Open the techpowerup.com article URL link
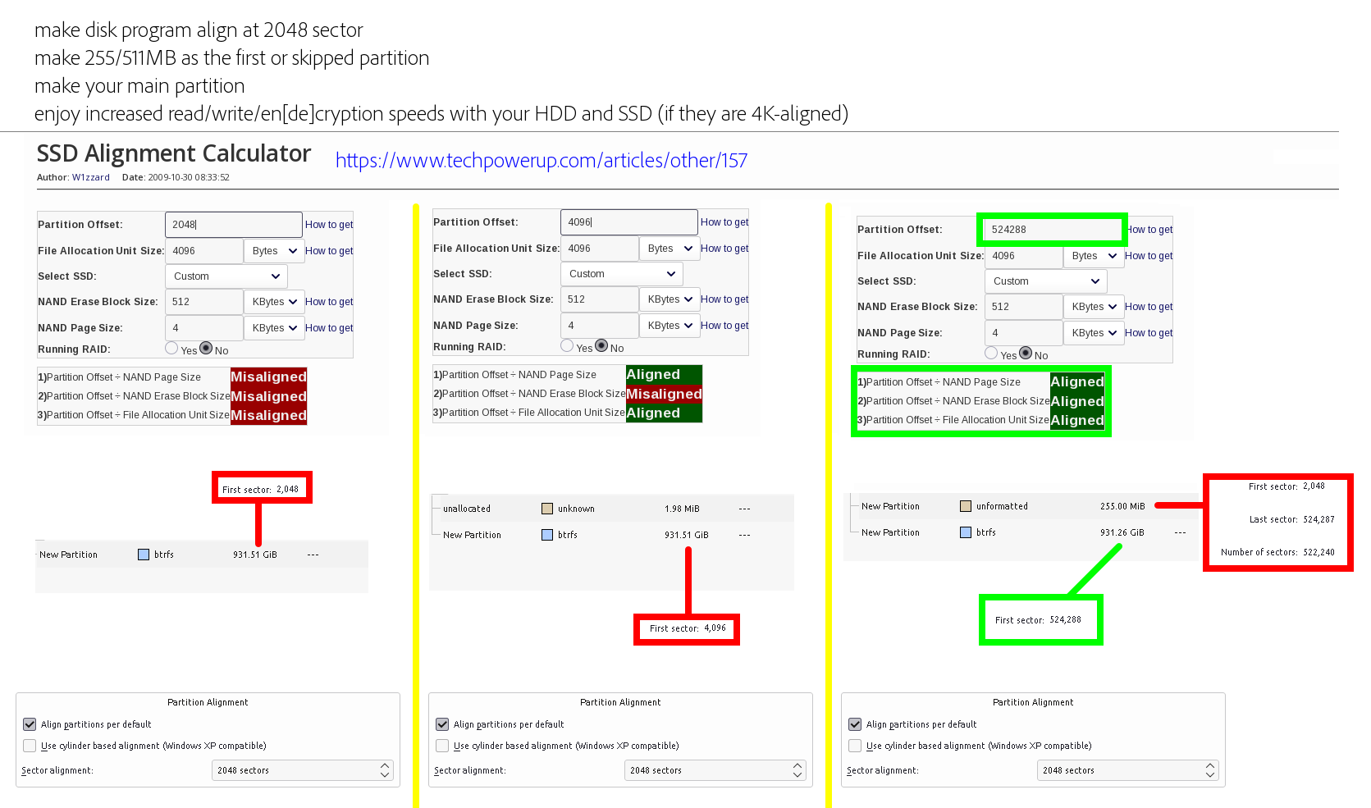This screenshot has height=808, width=1371. point(542,160)
